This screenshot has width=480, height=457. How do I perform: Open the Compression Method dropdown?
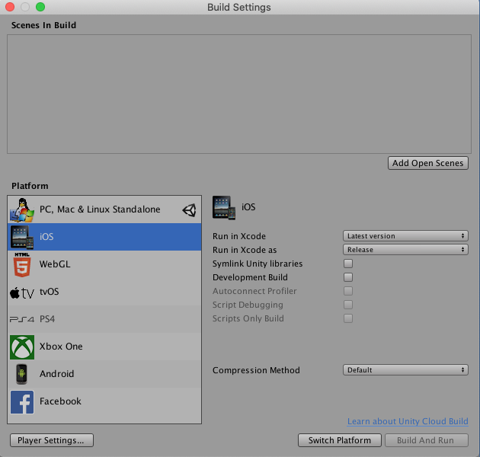click(405, 370)
